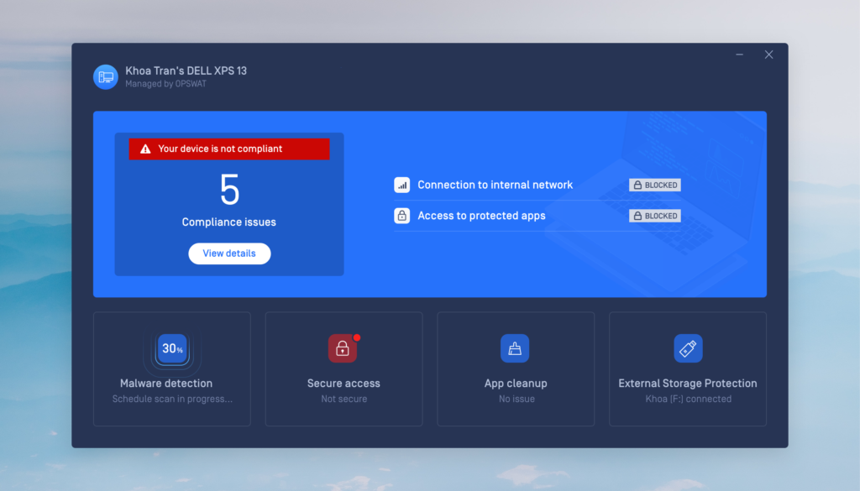Click the warning triangle in the non-compliant banner
Screen dimensions: 860x491
coord(145,149)
